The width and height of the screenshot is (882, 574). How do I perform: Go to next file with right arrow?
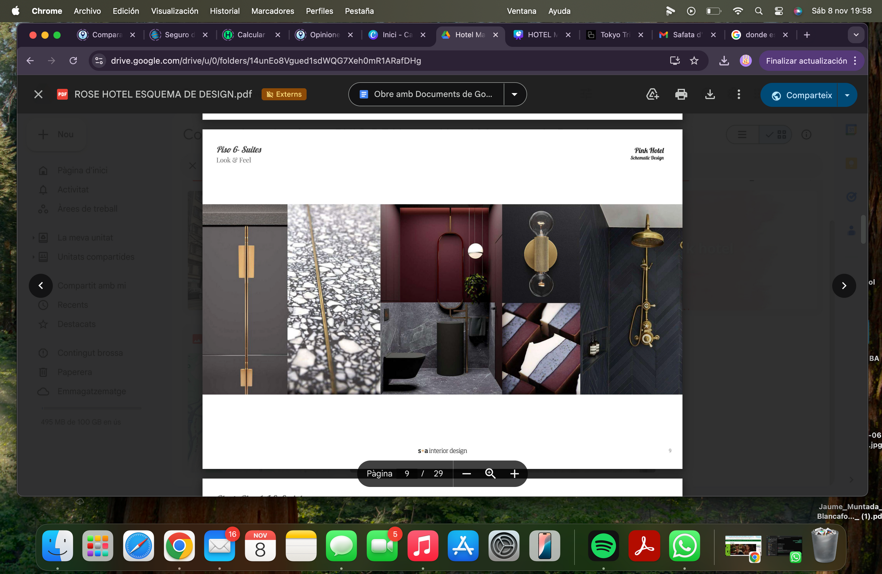point(844,285)
